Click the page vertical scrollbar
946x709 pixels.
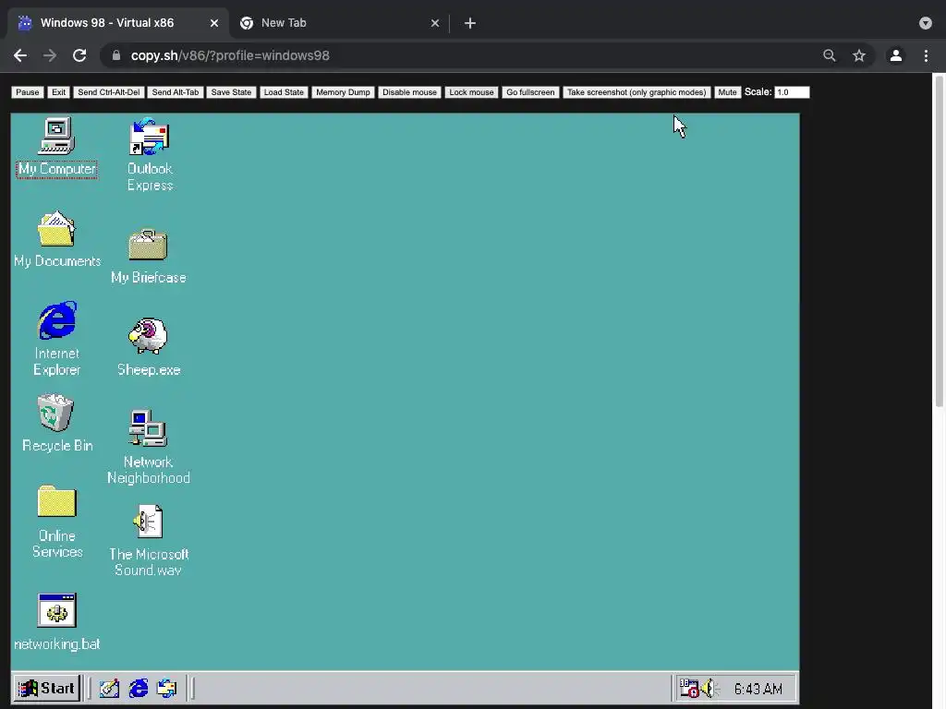click(x=940, y=241)
